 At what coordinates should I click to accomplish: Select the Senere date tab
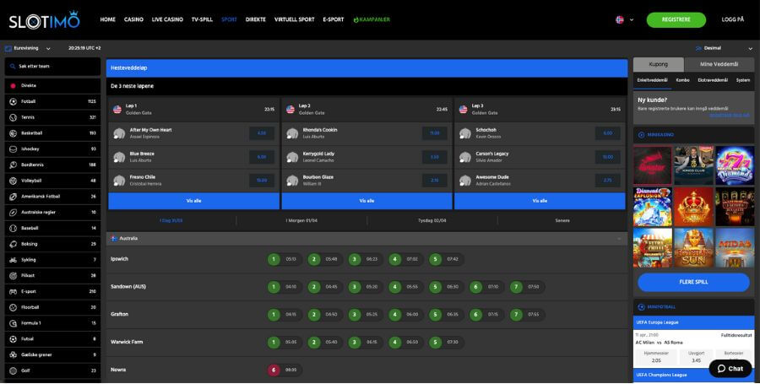pyautogui.click(x=562, y=221)
